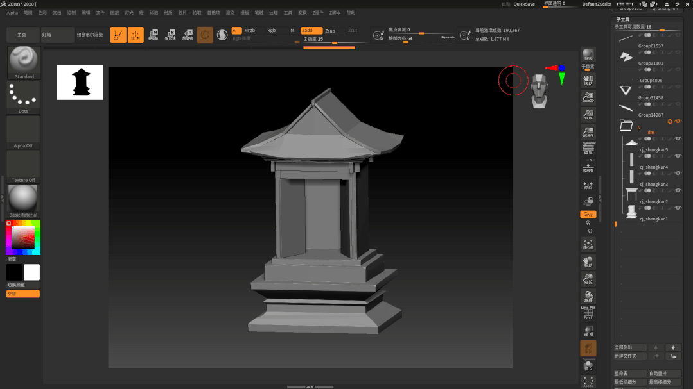Collapse the dm subtool folder
Screen dimensions: 693x389
coord(626,126)
